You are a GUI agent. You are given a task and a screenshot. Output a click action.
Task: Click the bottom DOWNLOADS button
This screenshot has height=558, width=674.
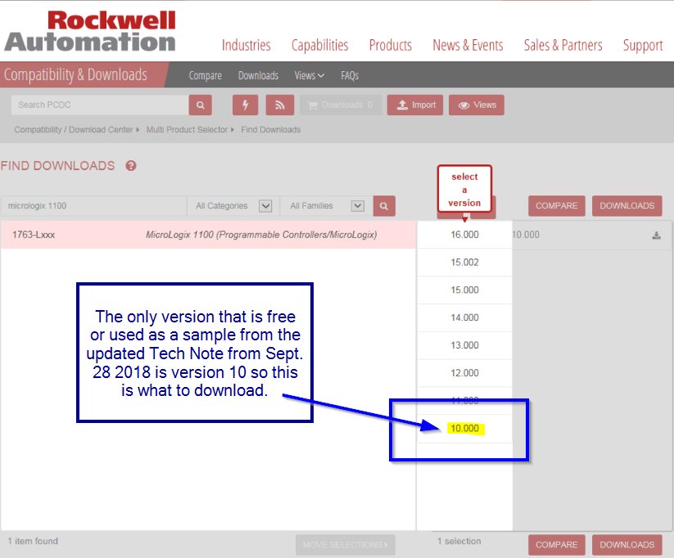[x=627, y=545]
